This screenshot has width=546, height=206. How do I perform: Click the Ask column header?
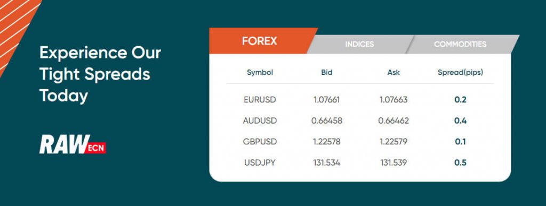point(394,73)
